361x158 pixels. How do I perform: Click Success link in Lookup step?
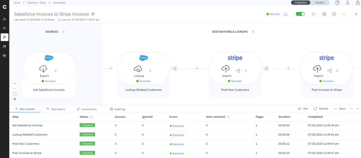tap(145, 81)
